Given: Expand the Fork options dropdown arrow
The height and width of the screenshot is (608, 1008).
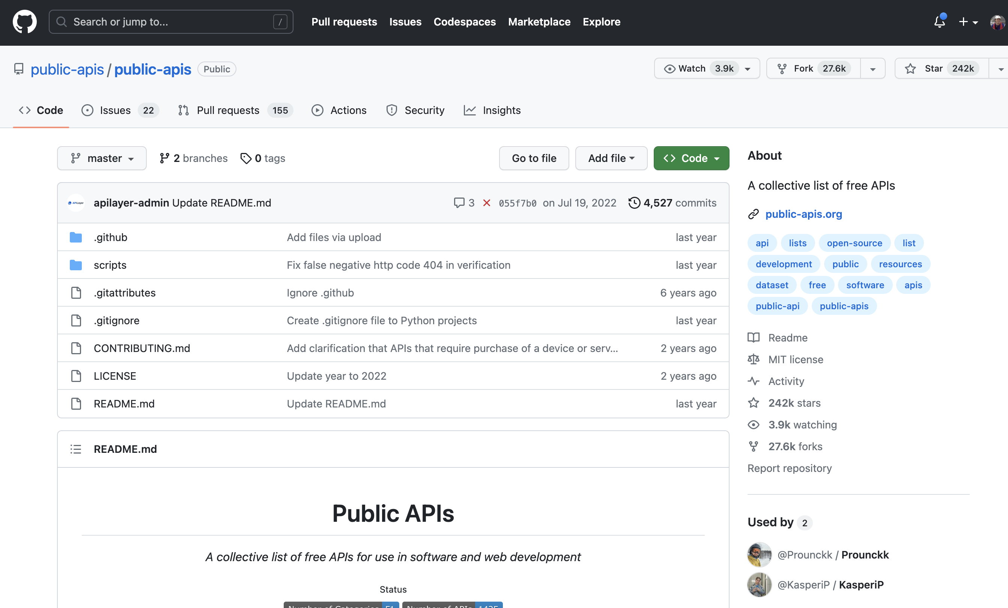Looking at the screenshot, I should [x=873, y=69].
